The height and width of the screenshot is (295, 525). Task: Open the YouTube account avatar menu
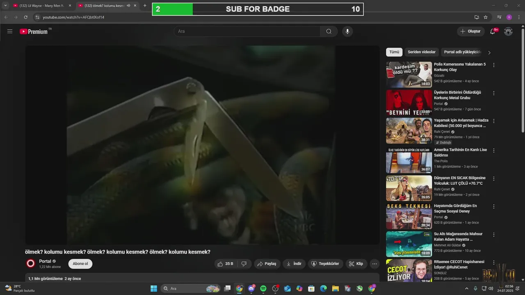point(508,32)
